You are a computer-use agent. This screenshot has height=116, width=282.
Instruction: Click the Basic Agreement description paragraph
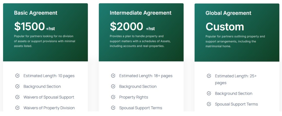(x=45, y=41)
